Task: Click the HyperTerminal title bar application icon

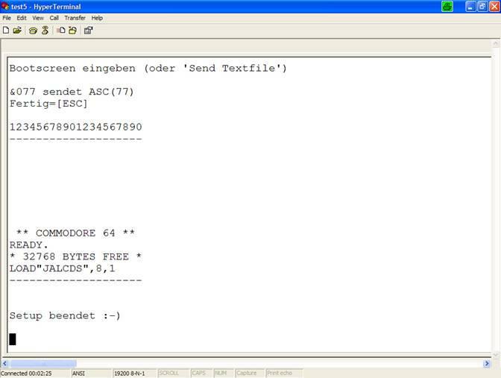Action: click(x=4, y=7)
